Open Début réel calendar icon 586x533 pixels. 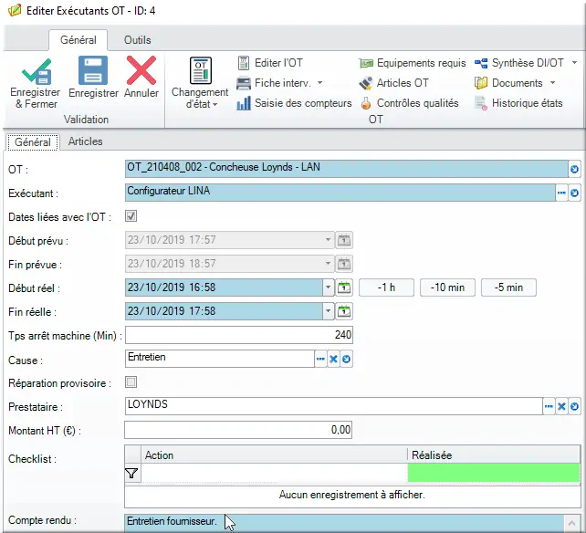(x=344, y=287)
